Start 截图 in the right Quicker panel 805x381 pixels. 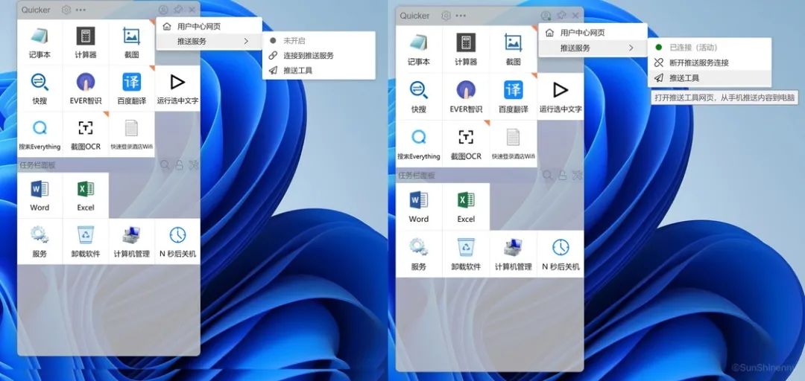tap(514, 50)
